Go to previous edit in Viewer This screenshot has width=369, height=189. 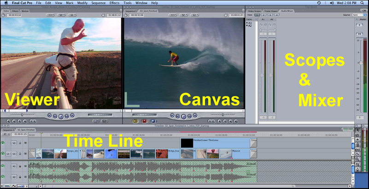click(x=49, y=115)
